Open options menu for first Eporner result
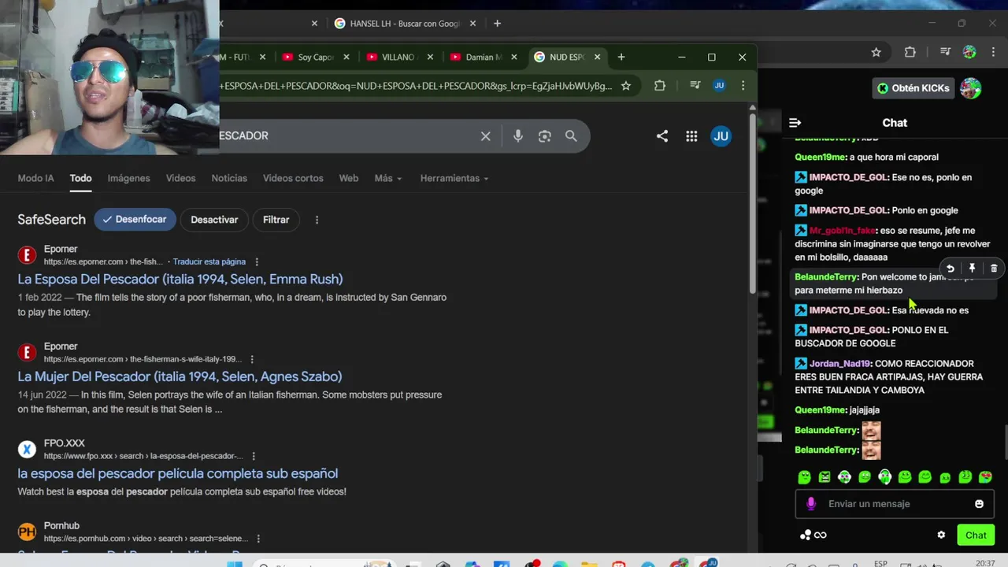This screenshot has height=567, width=1008. tap(257, 261)
